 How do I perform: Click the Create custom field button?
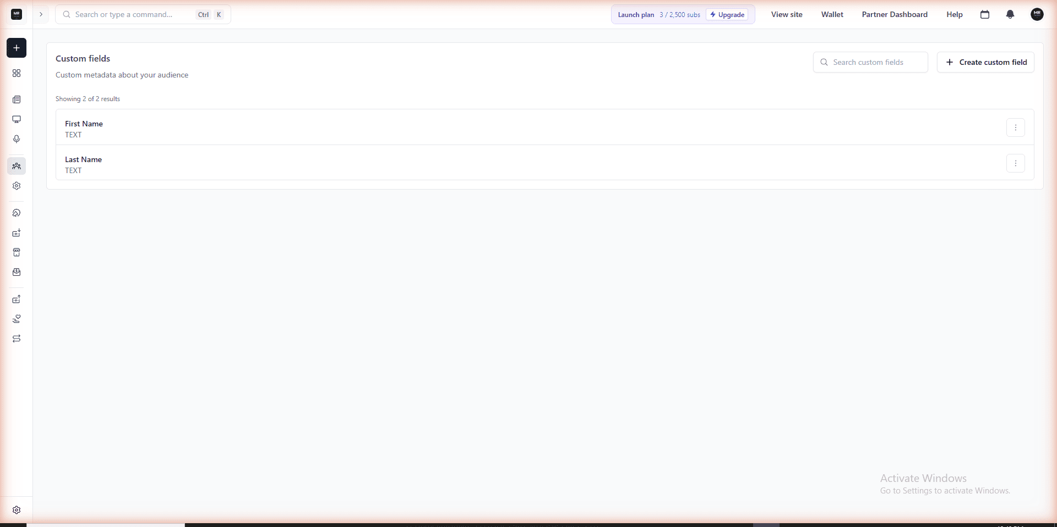coord(985,62)
